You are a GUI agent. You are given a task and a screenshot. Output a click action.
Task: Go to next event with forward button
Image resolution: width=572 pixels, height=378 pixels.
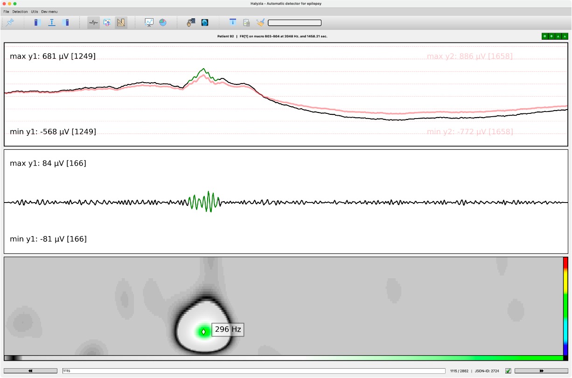[x=541, y=371]
